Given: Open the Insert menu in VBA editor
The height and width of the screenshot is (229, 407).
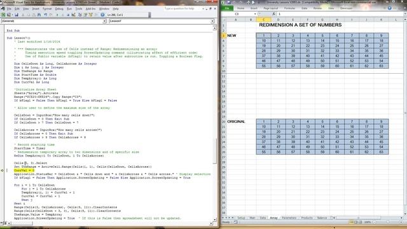Looking at the screenshot, I should coord(36,9).
